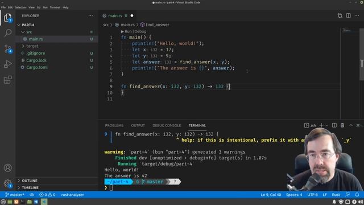
Task: Open the Terminal menu
Action: 55,7
